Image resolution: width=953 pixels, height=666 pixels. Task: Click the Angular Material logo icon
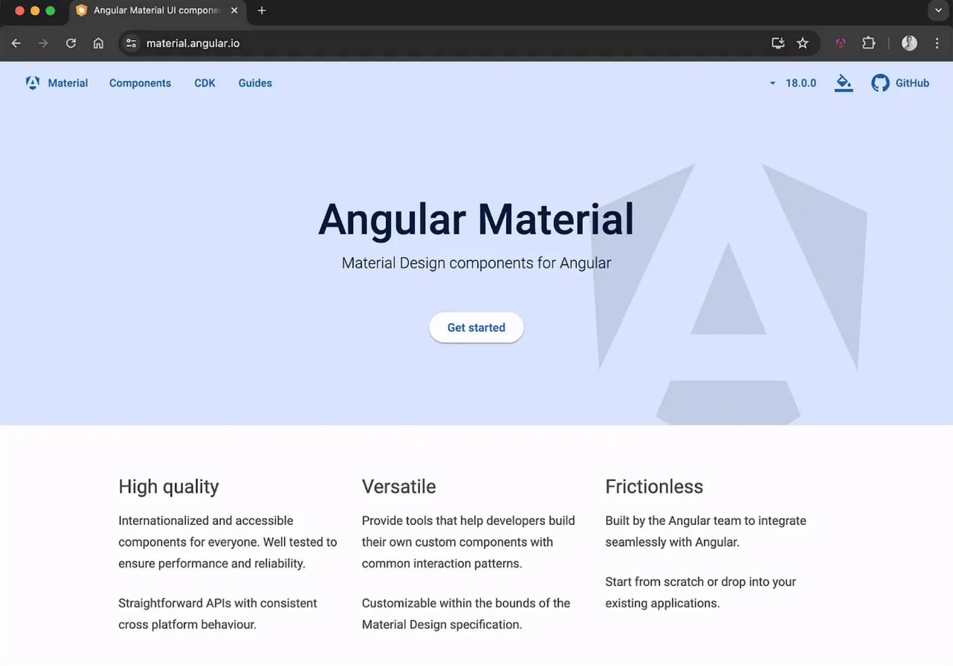[32, 83]
